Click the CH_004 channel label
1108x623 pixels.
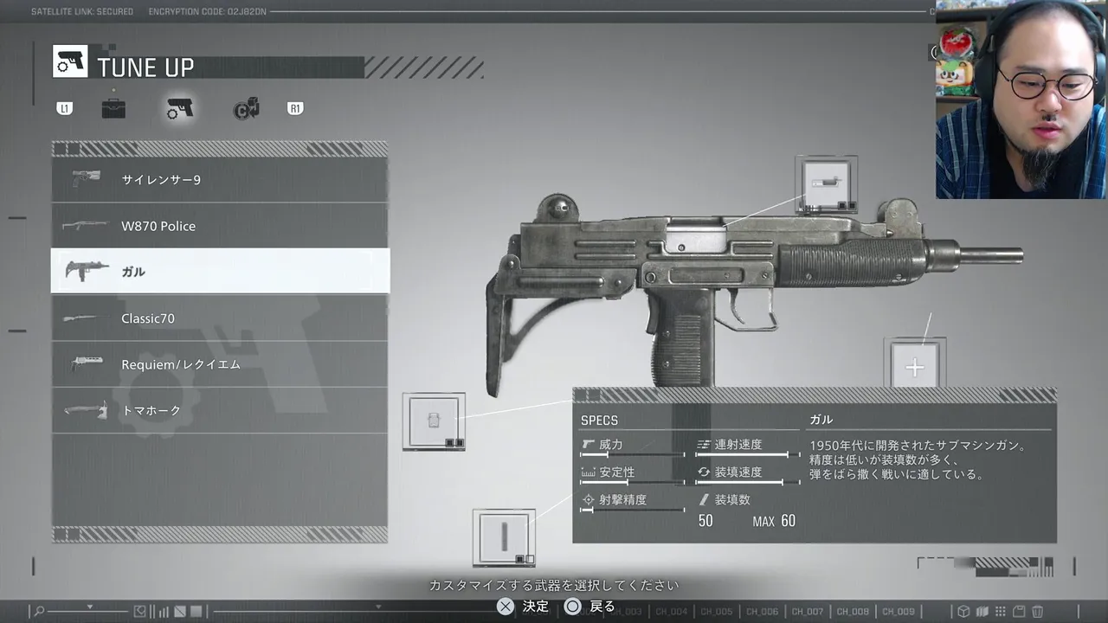click(x=672, y=612)
